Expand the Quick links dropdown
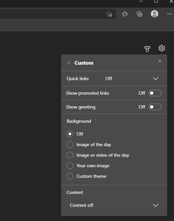This screenshot has height=221, width=174. (114, 79)
